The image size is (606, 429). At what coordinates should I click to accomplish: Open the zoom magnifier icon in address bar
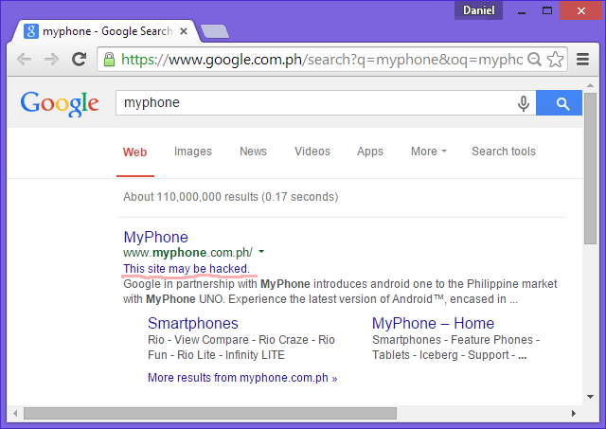534,59
